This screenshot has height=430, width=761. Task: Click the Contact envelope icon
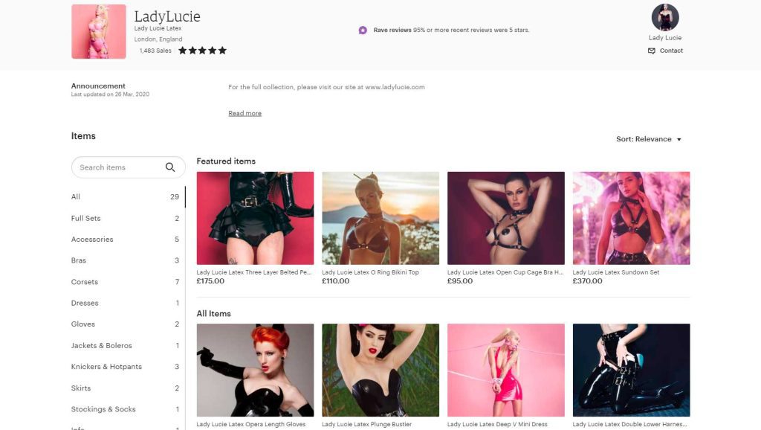click(651, 51)
